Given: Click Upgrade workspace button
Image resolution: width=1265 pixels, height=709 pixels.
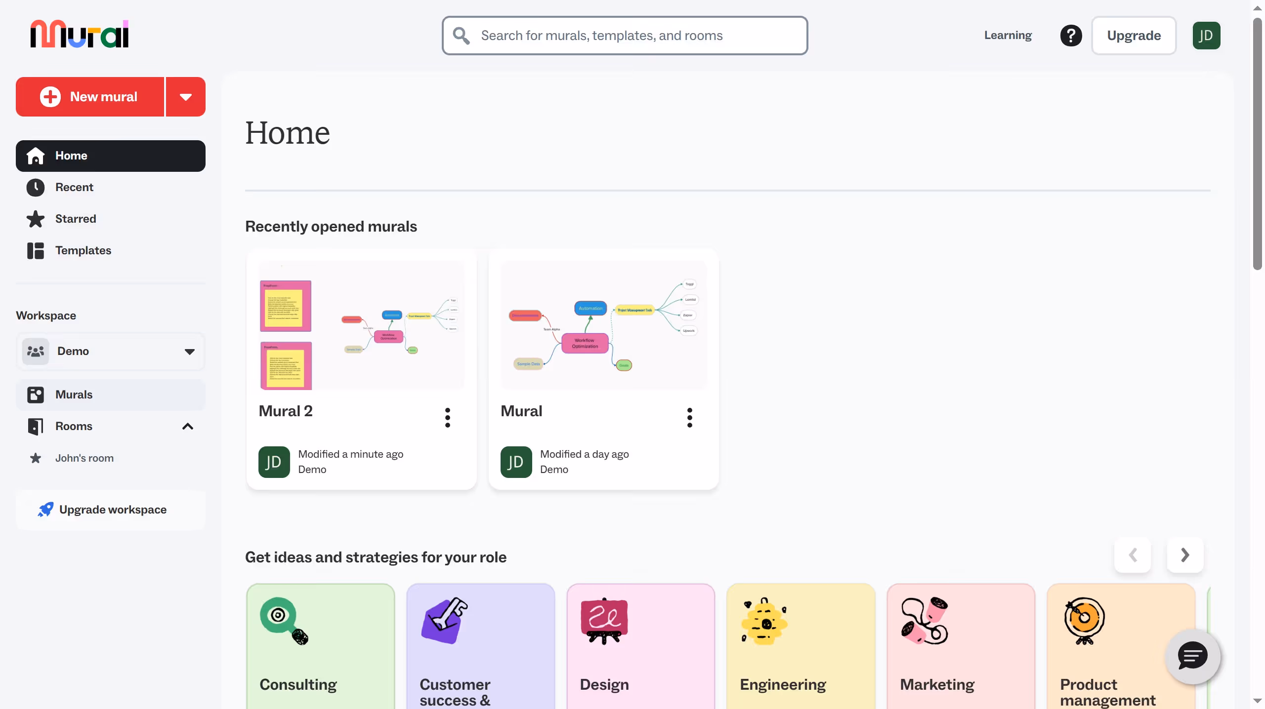Looking at the screenshot, I should click(111, 510).
